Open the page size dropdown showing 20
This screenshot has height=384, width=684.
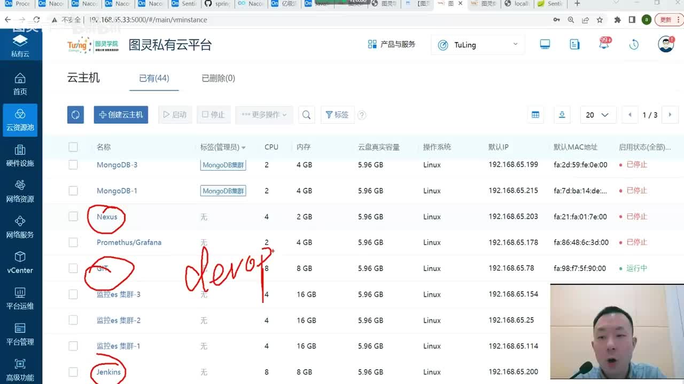tap(598, 115)
